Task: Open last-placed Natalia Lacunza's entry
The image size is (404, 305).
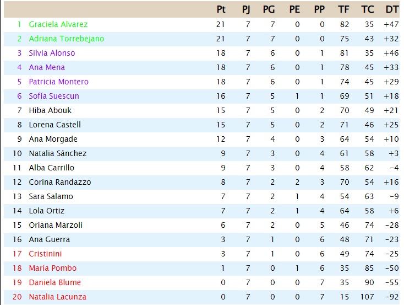Action: 57,297
